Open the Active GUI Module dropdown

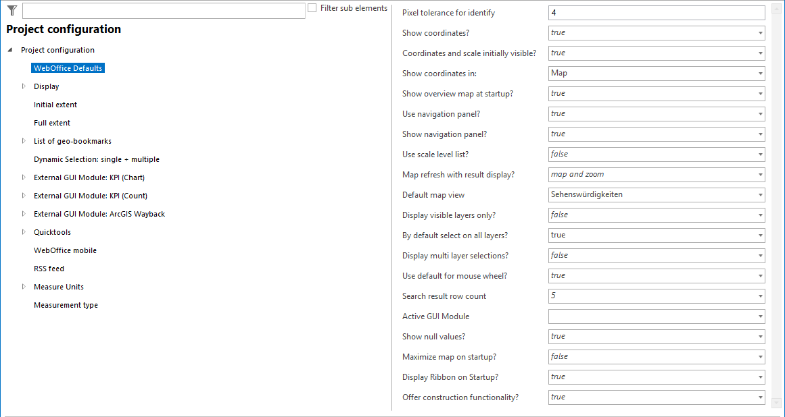coord(760,316)
